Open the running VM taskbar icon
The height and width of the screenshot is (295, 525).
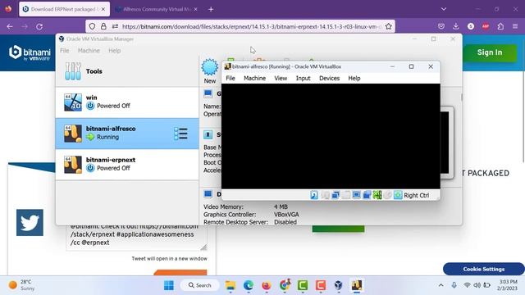[x=357, y=285]
